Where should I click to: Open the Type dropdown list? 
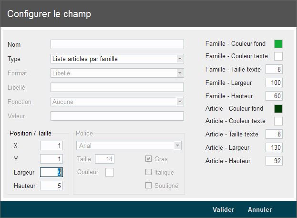click(x=180, y=59)
